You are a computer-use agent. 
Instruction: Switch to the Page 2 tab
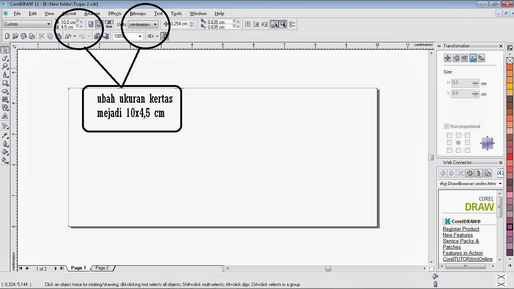coord(102,268)
